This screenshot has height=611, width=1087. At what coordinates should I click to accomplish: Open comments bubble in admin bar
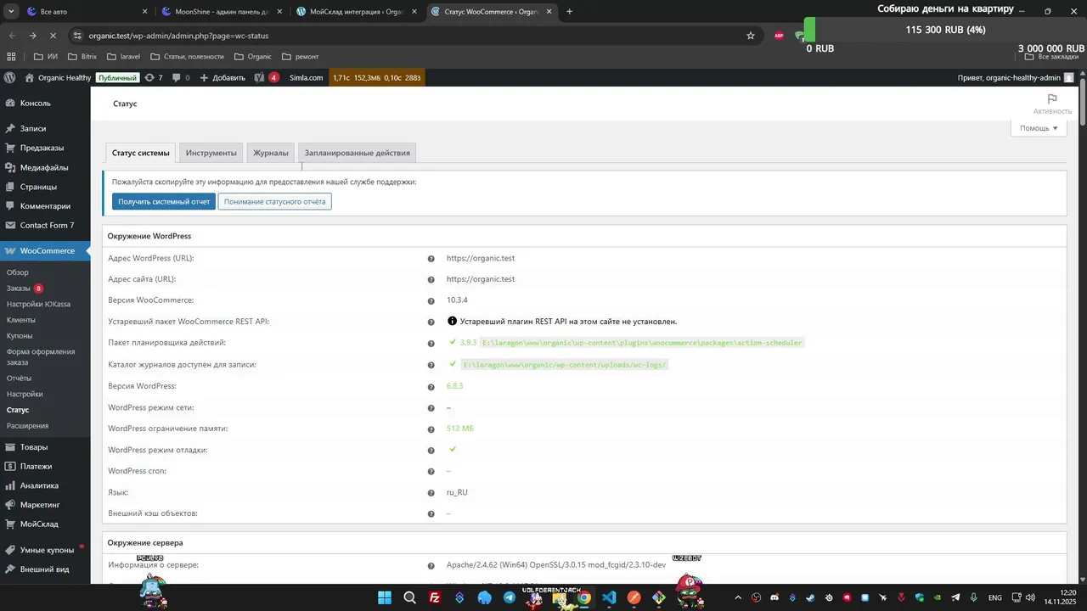pyautogui.click(x=181, y=77)
